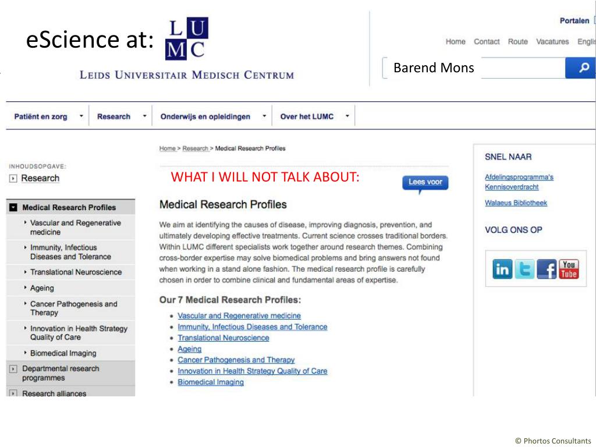The width and height of the screenshot is (596, 447).
Task: Expand Departmental research programmes section
Action: [x=13, y=368]
